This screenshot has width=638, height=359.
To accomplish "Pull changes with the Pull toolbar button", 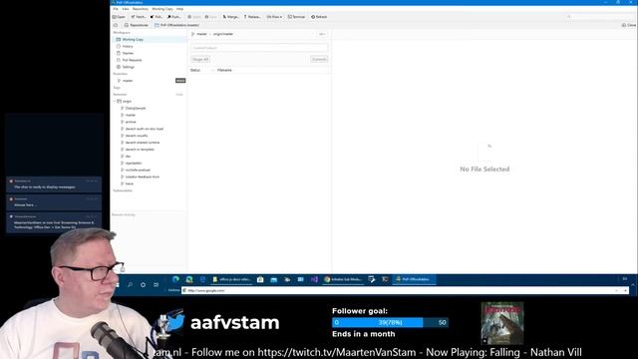I will point(157,17).
